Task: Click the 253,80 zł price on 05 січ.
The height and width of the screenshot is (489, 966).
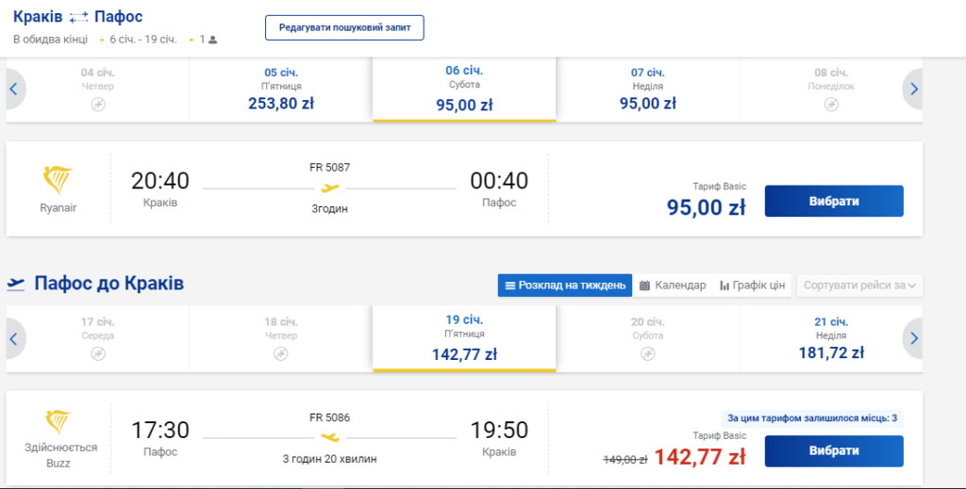Action: [x=281, y=103]
